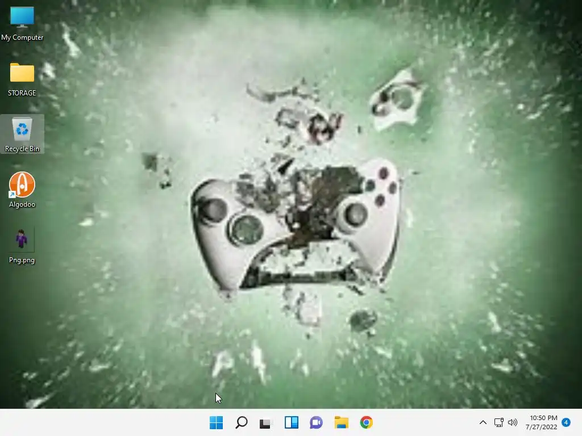Select the Algodoo shortcut icon
582x436 pixels.
(x=22, y=185)
